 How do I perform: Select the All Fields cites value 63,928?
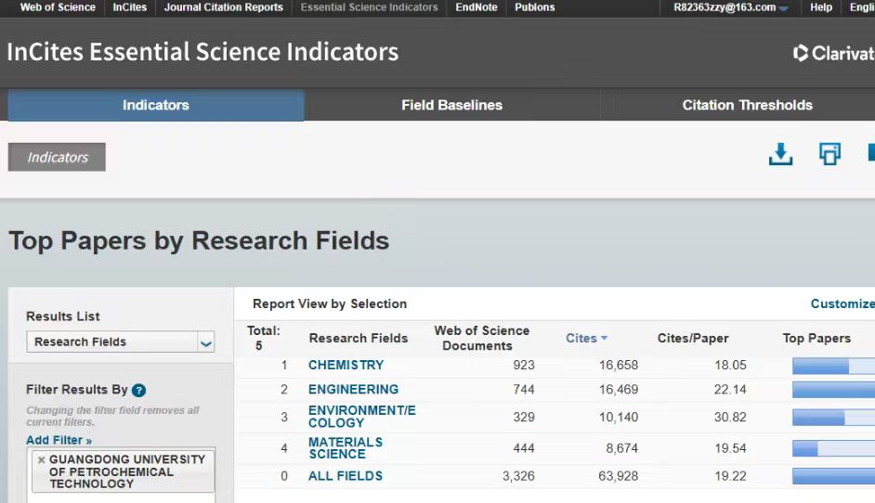click(619, 476)
